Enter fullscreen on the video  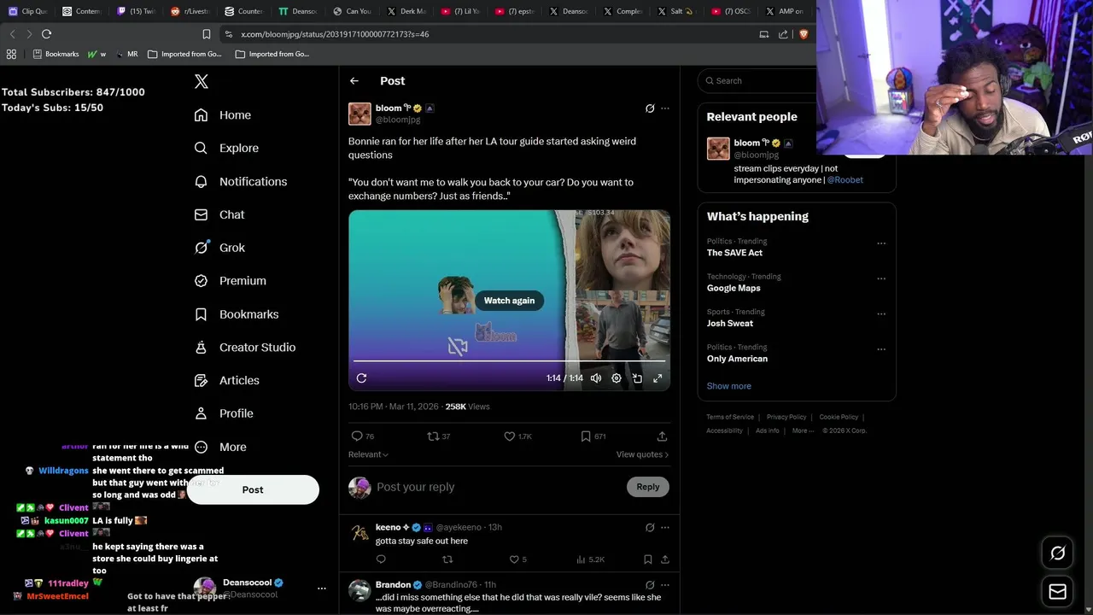click(x=658, y=378)
